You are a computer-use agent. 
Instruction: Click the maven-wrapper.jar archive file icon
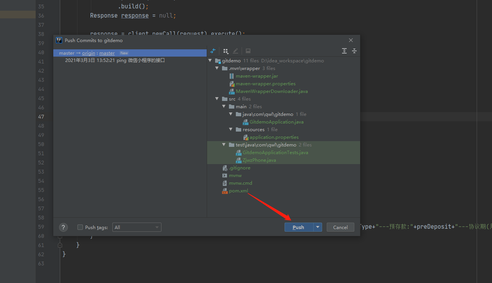[232, 76]
